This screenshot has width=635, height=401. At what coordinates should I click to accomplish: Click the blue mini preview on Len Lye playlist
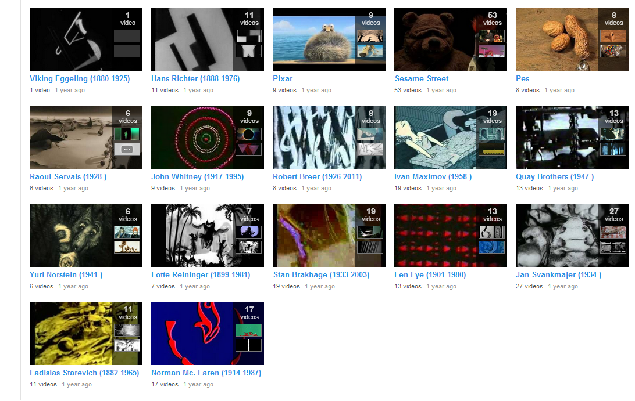[491, 247]
